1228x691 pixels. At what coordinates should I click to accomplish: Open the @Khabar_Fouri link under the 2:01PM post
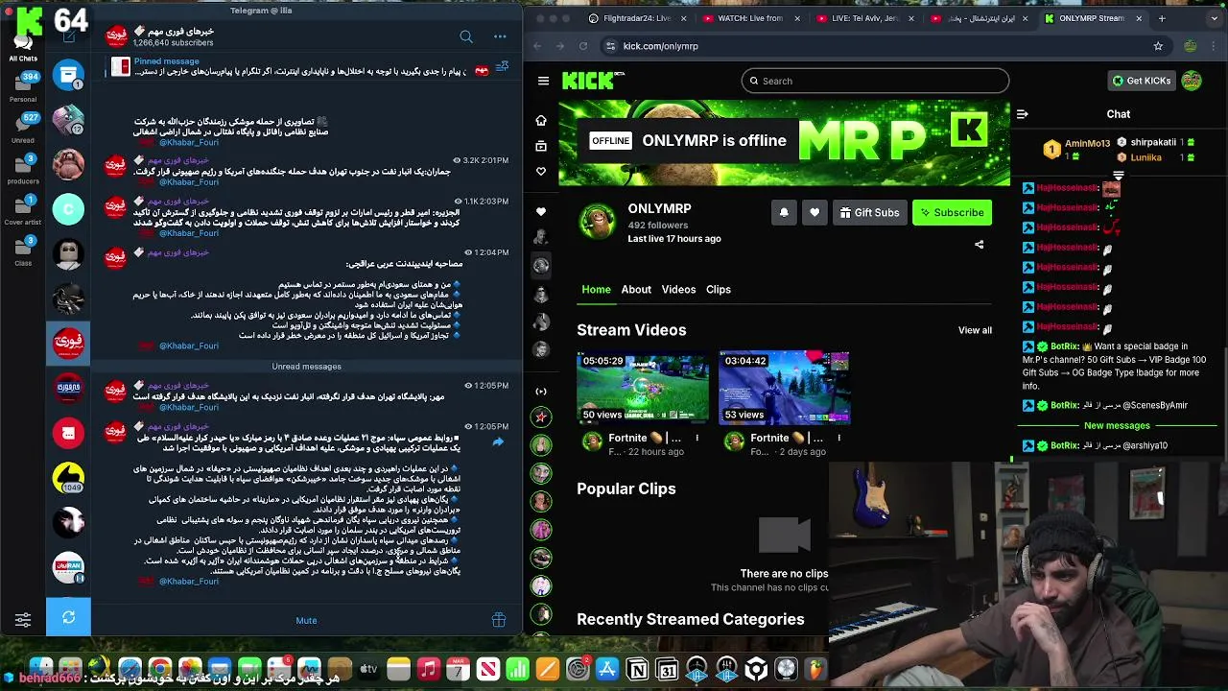point(189,182)
